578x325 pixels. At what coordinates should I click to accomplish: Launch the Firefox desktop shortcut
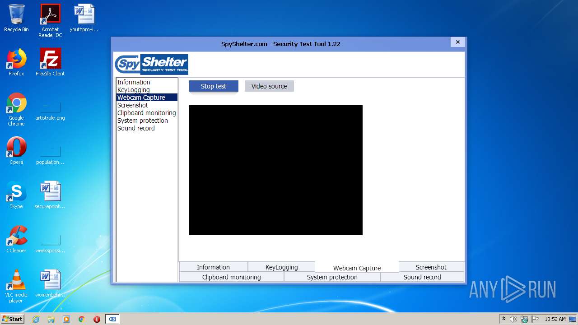point(16,62)
